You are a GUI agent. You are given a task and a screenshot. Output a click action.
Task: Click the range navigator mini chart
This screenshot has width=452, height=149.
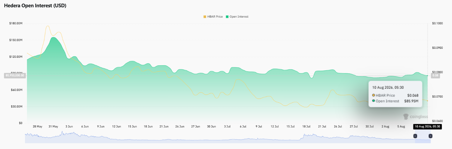[228, 137]
